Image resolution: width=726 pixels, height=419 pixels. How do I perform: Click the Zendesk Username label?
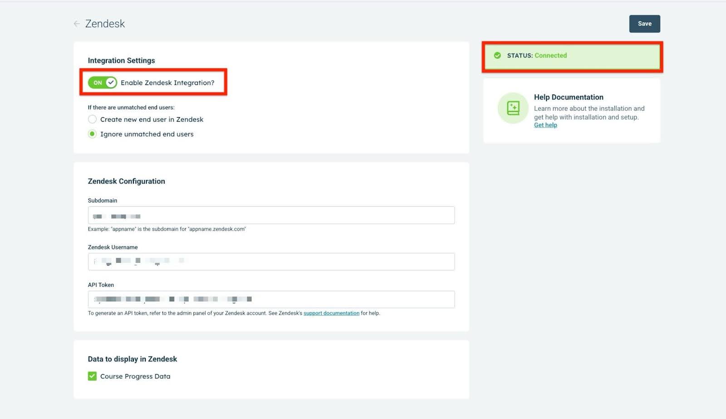[x=113, y=247]
